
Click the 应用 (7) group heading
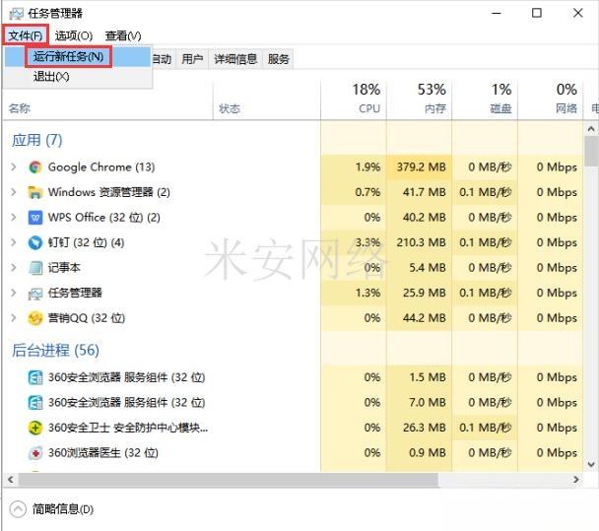[37, 140]
